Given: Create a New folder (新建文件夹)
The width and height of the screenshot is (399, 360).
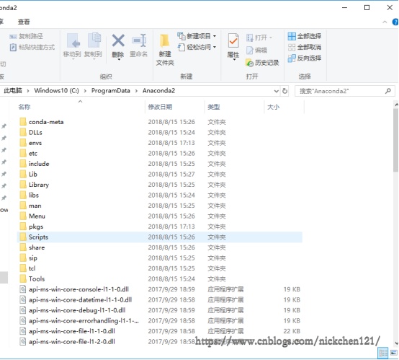Looking at the screenshot, I should [x=165, y=50].
